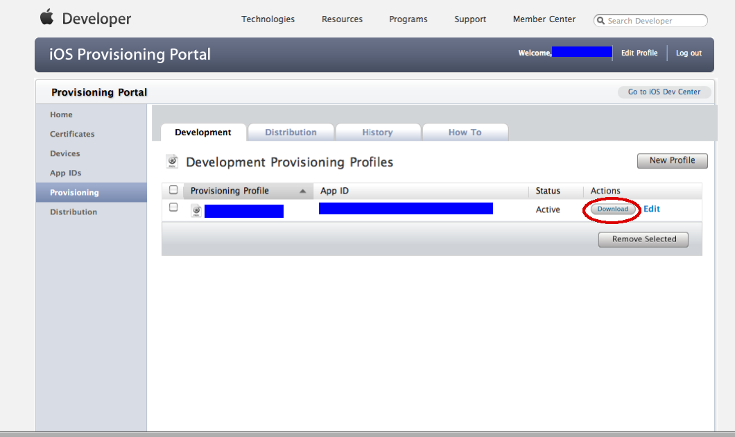Click the Edit link in Actions
Image resolution: width=735 pixels, height=437 pixels.
pos(652,209)
